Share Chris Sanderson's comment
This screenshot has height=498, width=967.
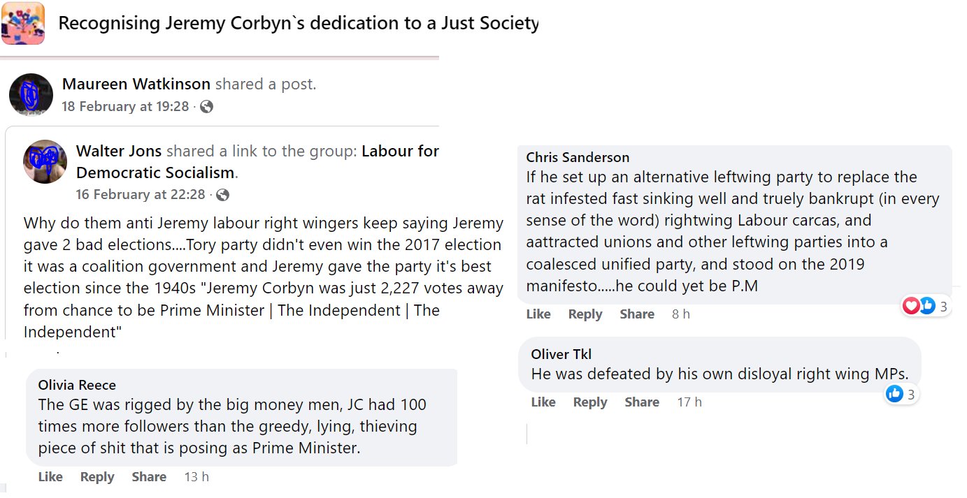pyautogui.click(x=637, y=314)
